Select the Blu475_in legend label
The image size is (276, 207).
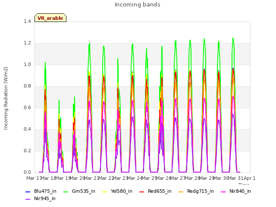(45, 191)
